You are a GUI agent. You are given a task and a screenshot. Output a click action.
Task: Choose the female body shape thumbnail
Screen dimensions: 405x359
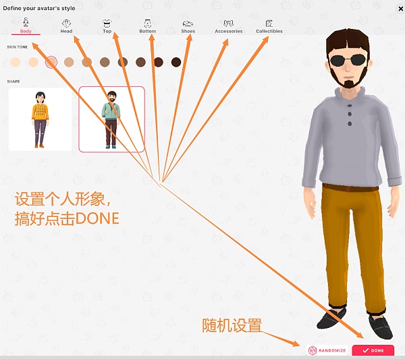(40, 119)
